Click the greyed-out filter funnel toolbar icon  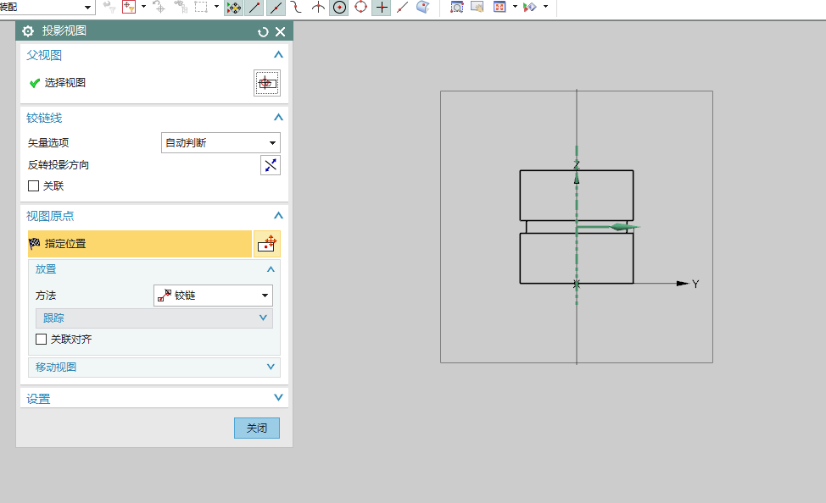coord(109,7)
